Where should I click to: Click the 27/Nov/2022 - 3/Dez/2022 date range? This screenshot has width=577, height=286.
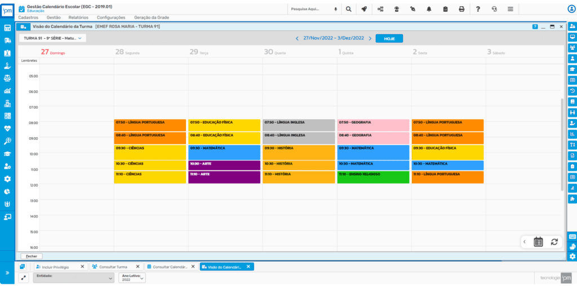point(334,38)
